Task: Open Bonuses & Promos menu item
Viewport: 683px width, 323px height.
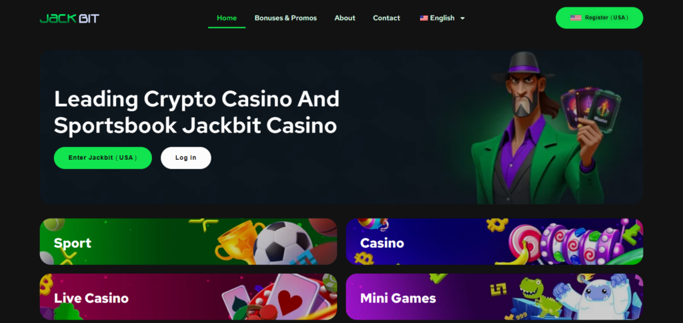Action: pyautogui.click(x=285, y=18)
